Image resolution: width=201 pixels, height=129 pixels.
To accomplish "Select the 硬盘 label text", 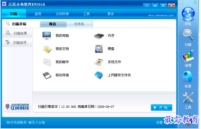I will [x=111, y=49].
